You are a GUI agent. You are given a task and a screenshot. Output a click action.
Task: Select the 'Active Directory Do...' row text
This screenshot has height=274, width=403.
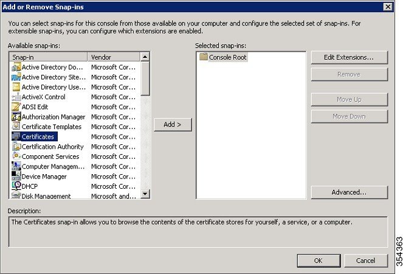pyautogui.click(x=52, y=67)
